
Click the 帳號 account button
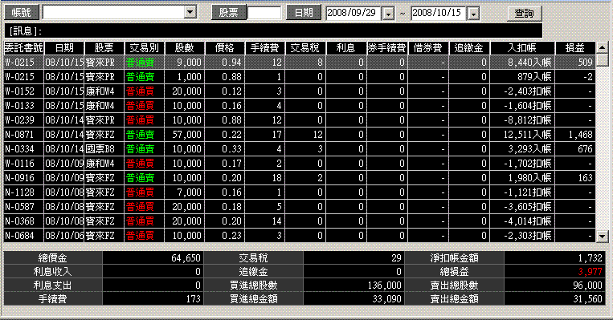22,13
